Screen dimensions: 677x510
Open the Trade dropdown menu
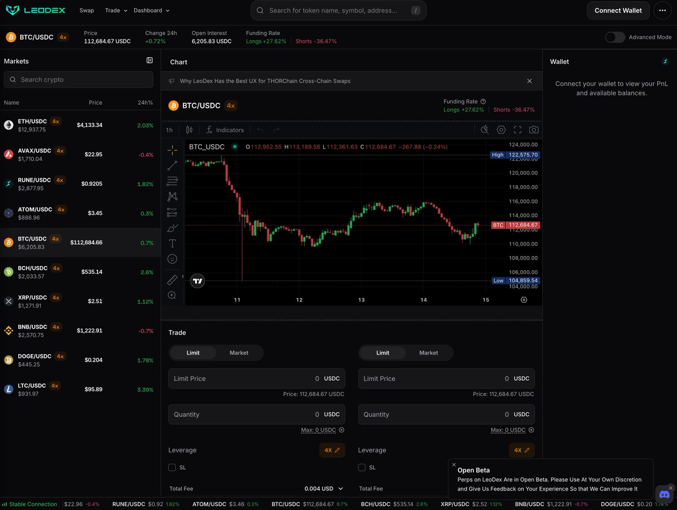point(116,10)
